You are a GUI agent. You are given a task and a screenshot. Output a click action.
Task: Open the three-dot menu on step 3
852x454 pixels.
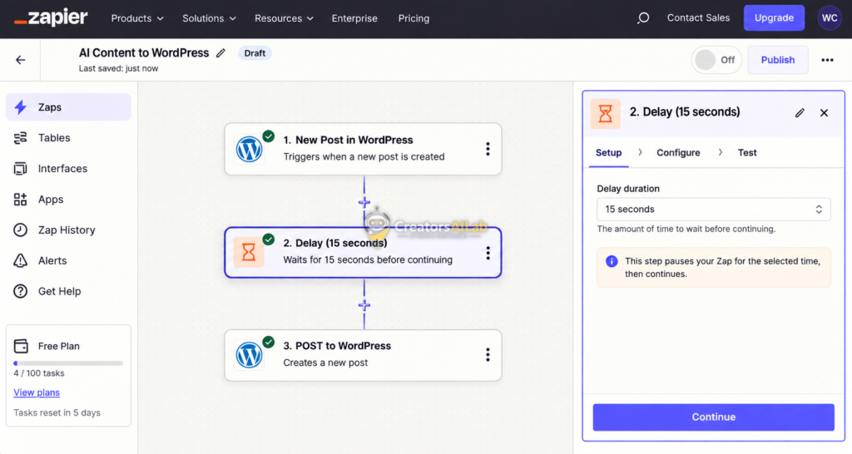[488, 354]
